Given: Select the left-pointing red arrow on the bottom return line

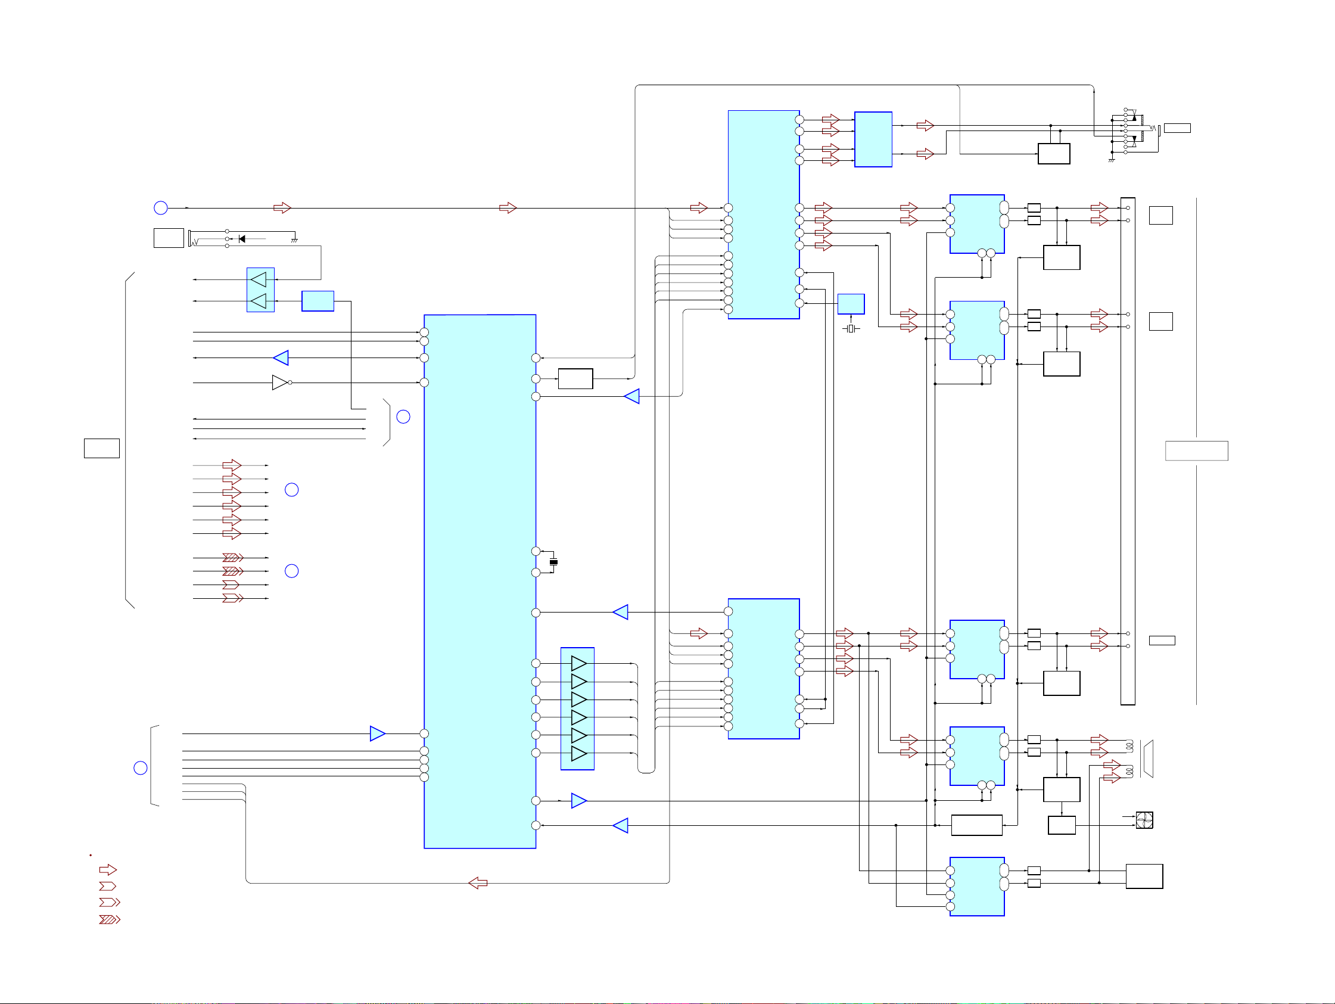Looking at the screenshot, I should (478, 883).
